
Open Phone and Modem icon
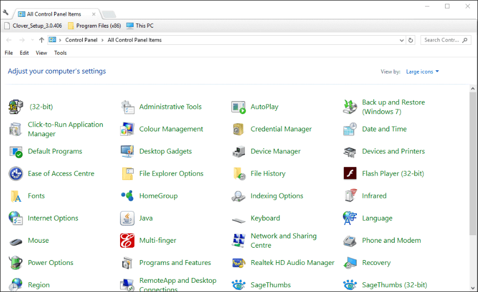tap(350, 241)
